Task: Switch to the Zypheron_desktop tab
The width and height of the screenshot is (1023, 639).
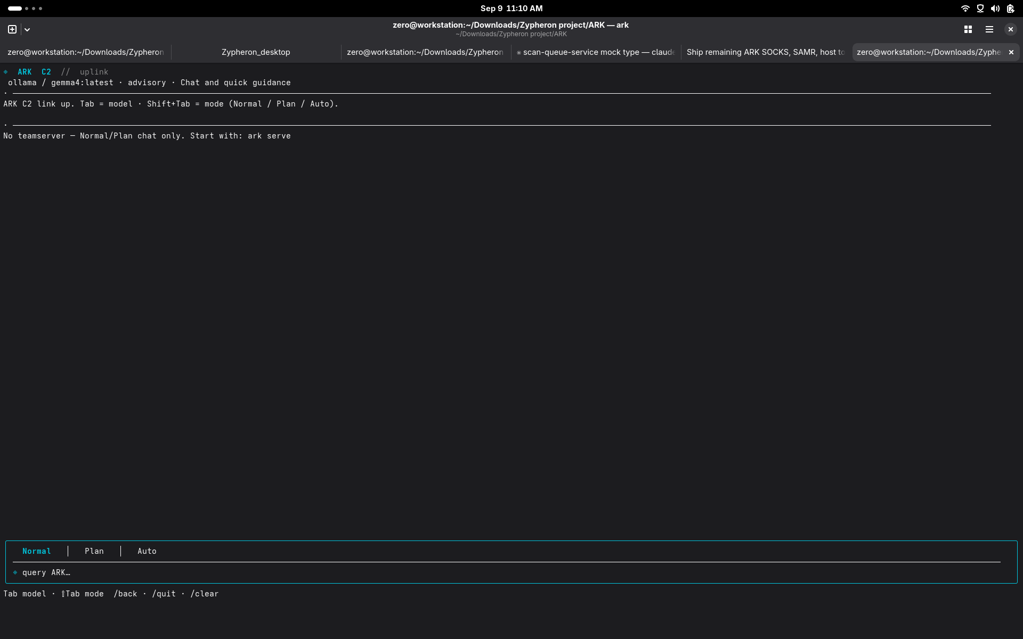Action: click(x=256, y=52)
